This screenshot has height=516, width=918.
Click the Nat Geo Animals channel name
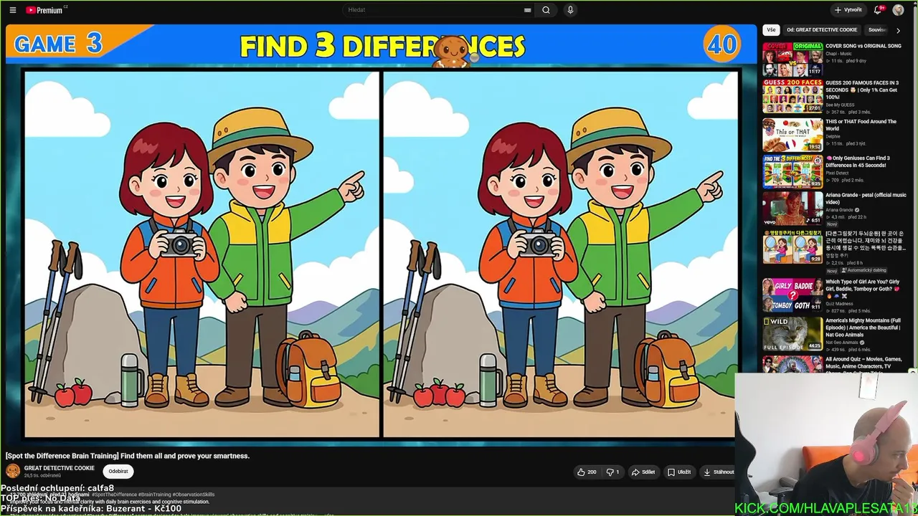click(x=842, y=343)
